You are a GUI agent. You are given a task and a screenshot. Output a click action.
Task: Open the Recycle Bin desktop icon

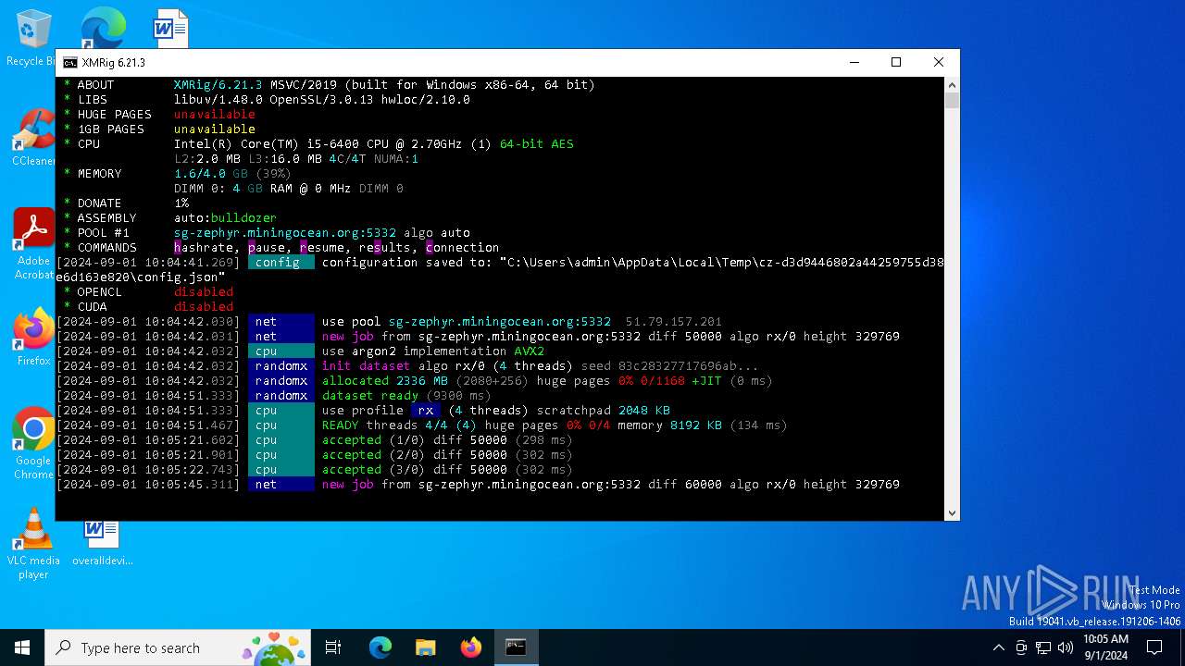click(x=33, y=37)
